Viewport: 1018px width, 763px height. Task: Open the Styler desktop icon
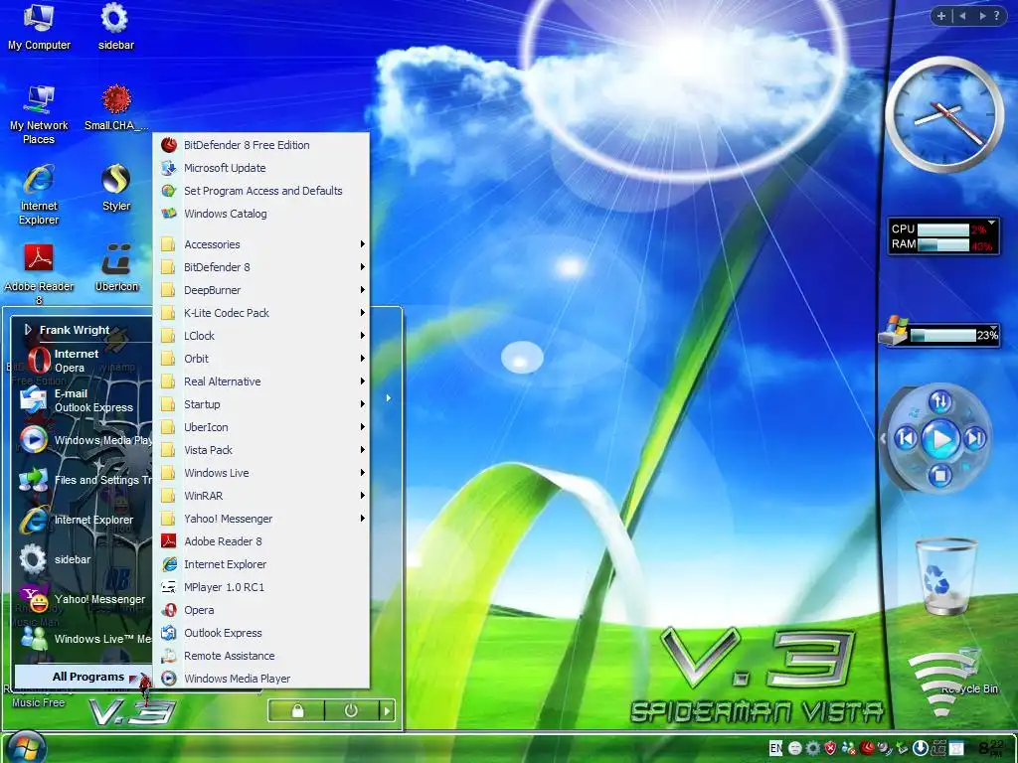click(116, 188)
